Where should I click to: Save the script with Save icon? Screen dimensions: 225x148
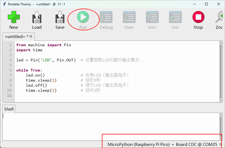coord(60,17)
